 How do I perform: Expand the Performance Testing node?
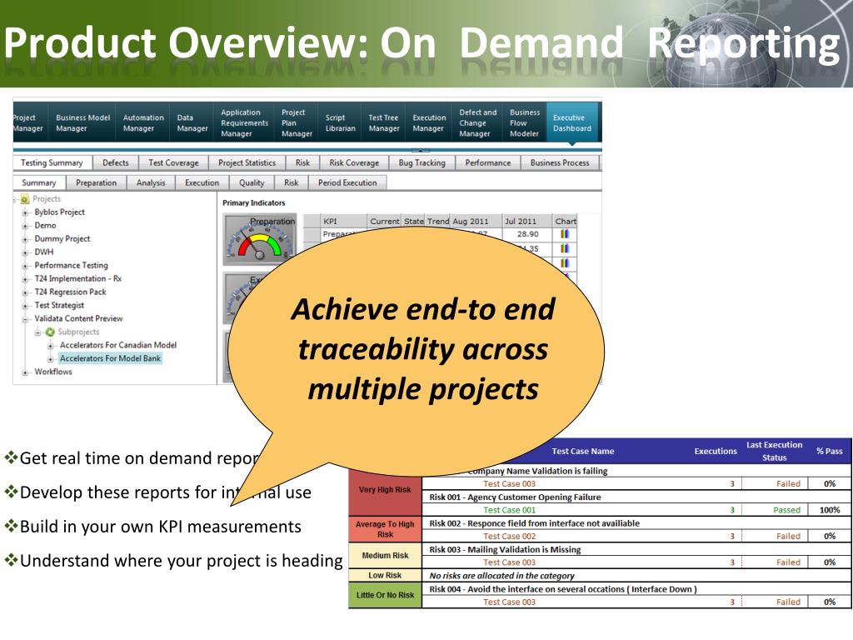[x=25, y=266]
